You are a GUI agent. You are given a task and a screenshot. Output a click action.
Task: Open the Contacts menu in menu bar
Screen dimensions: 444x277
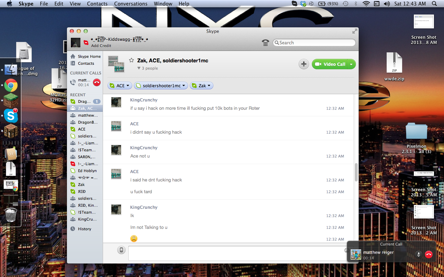(x=97, y=4)
